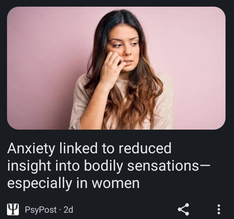The image size is (234, 219).
Task: Click the word "sensations" in the headline
Action: [x=163, y=166]
